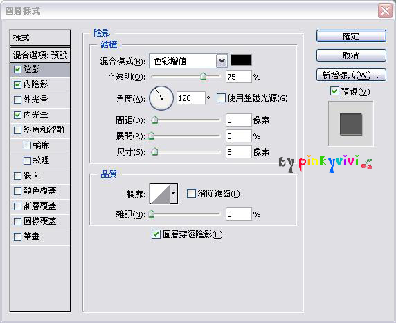Enable the 圖樣覆蓋 pattern overlay checkbox
Viewport: 396px width, 323px height.
click(x=17, y=221)
